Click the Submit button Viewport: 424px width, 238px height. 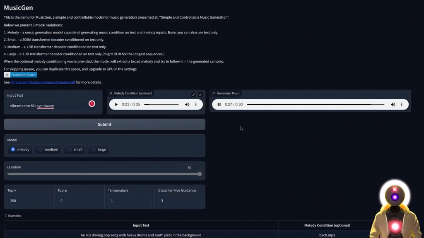104,124
